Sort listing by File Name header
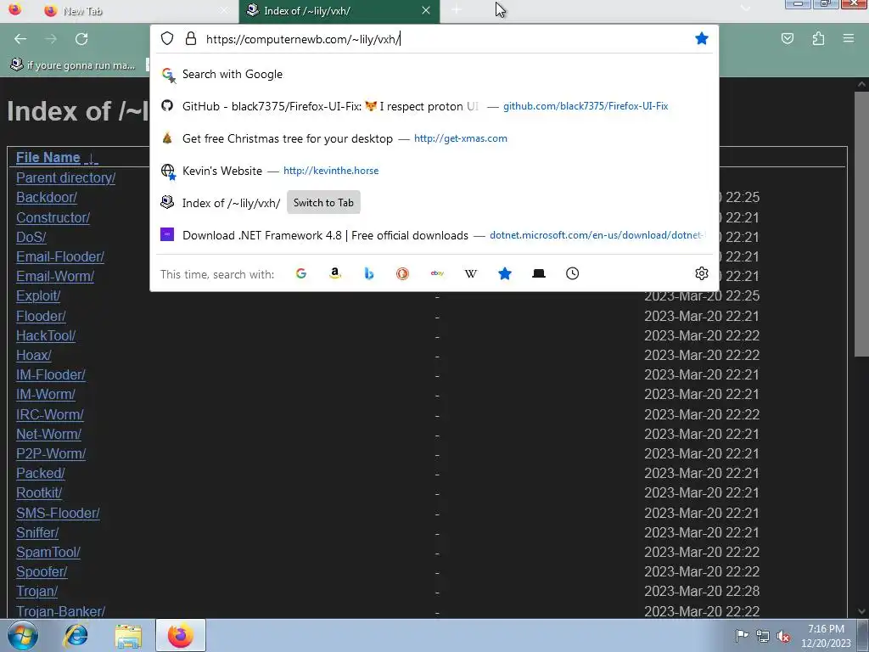Image resolution: width=869 pixels, height=652 pixels. [x=57, y=157]
